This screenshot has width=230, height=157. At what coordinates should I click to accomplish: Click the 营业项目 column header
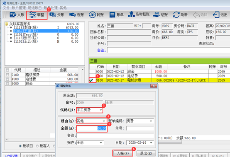[139, 67]
